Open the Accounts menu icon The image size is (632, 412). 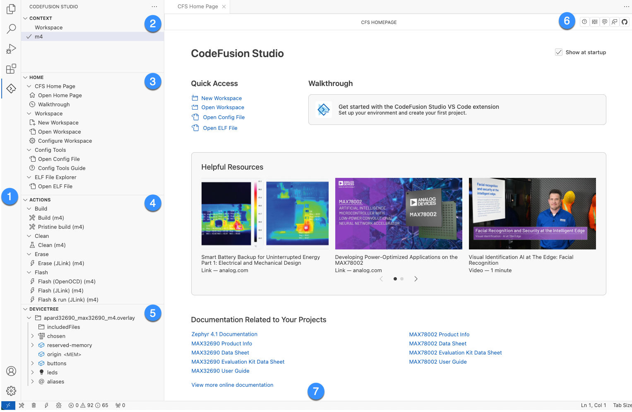coord(11,371)
